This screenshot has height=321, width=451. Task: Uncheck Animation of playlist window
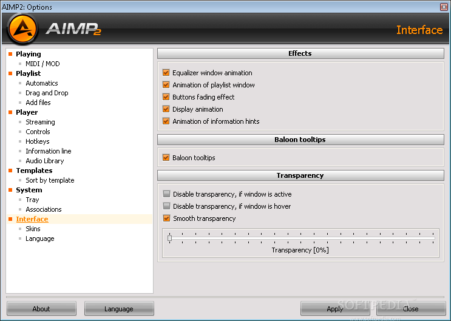pyautogui.click(x=166, y=84)
